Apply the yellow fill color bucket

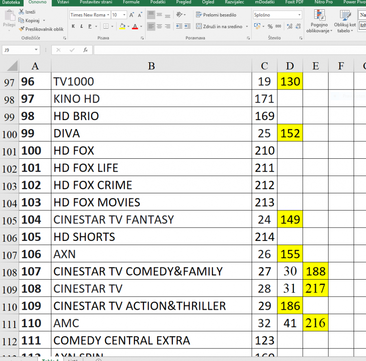122,26
